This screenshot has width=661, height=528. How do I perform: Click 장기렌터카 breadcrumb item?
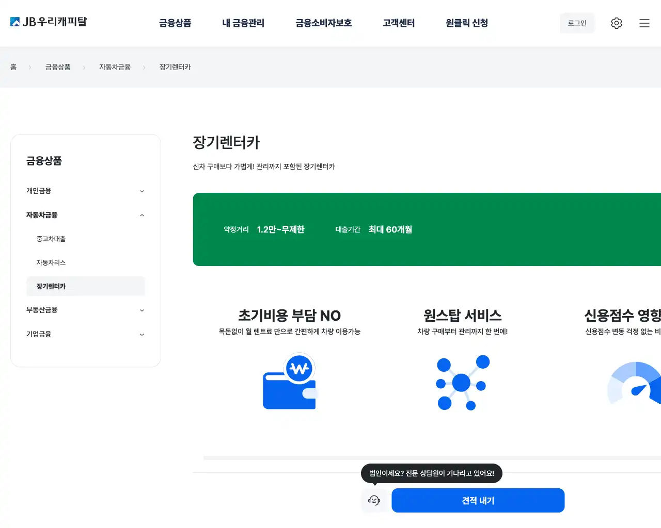(175, 67)
